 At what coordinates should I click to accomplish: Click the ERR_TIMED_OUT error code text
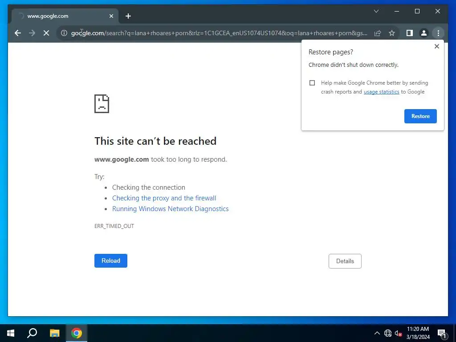[114, 226]
